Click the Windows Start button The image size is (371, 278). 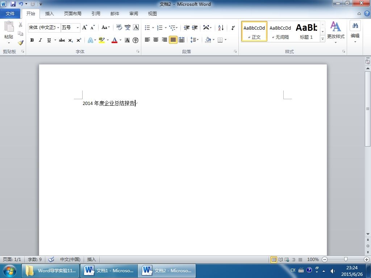(x=10, y=271)
